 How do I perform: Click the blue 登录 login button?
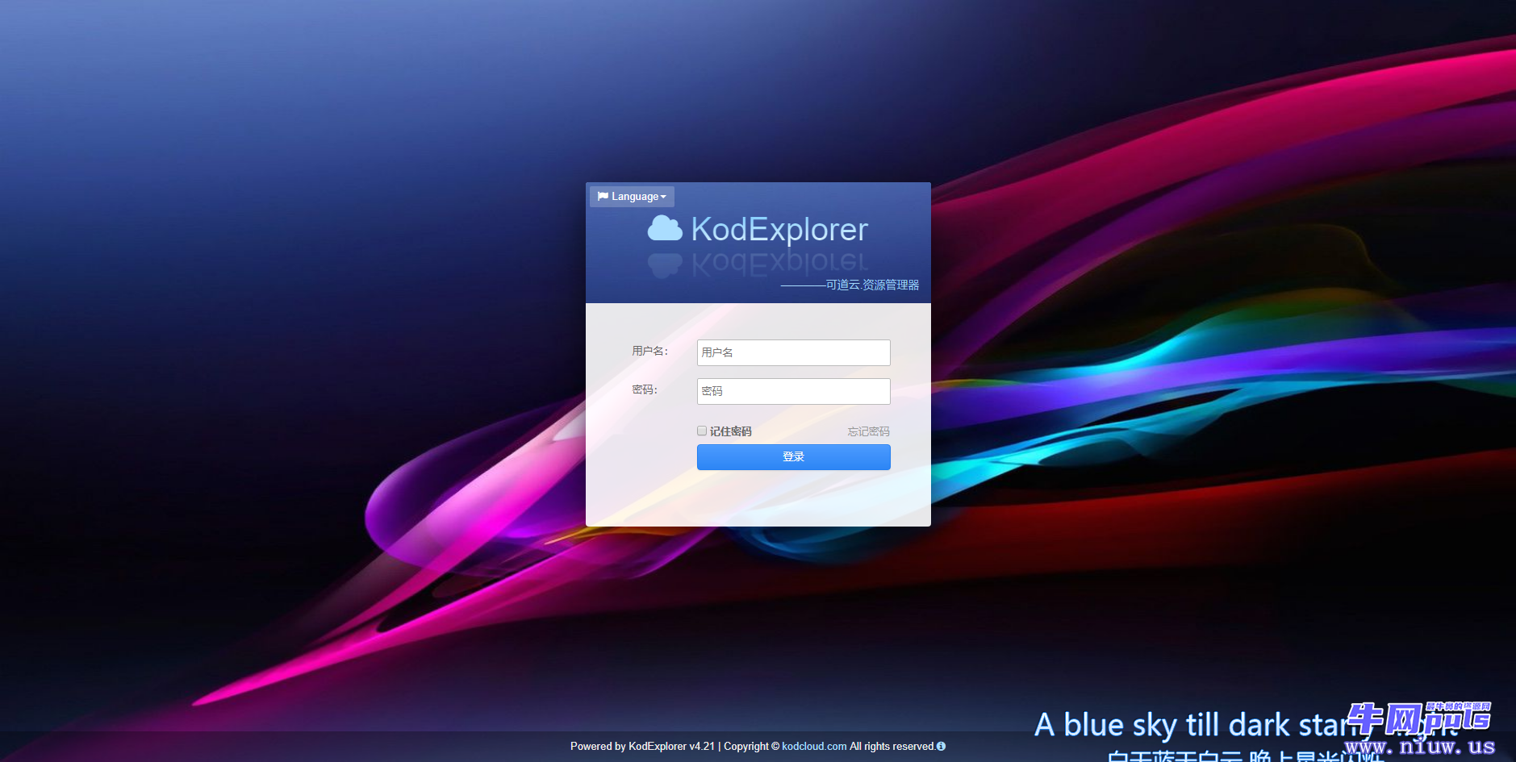(x=793, y=457)
